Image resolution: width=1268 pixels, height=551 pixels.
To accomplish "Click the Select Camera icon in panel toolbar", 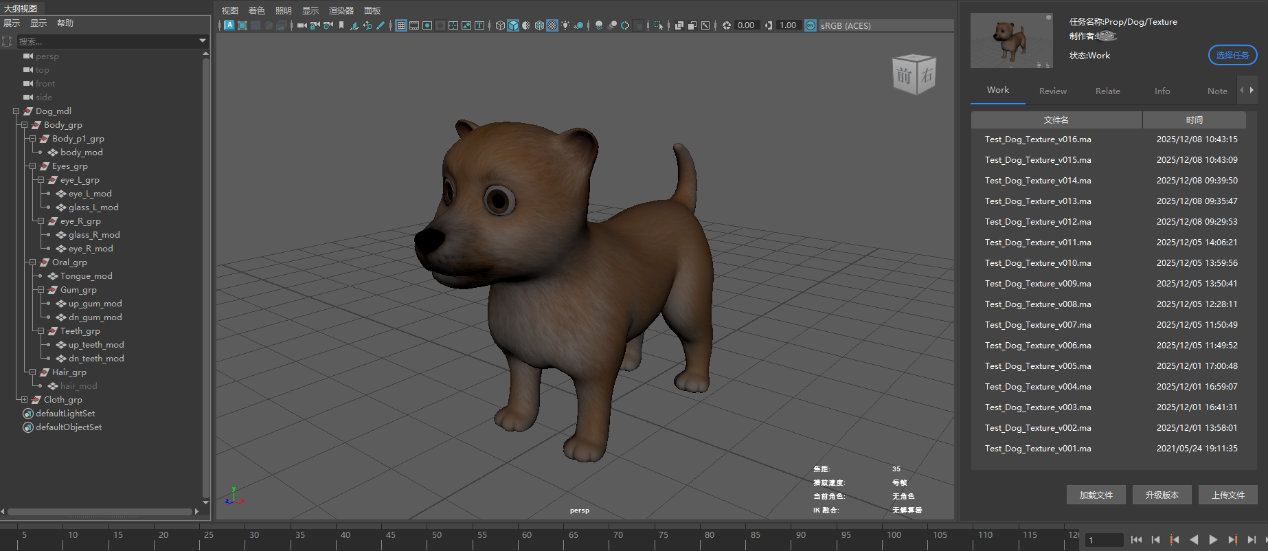I will pos(302,25).
